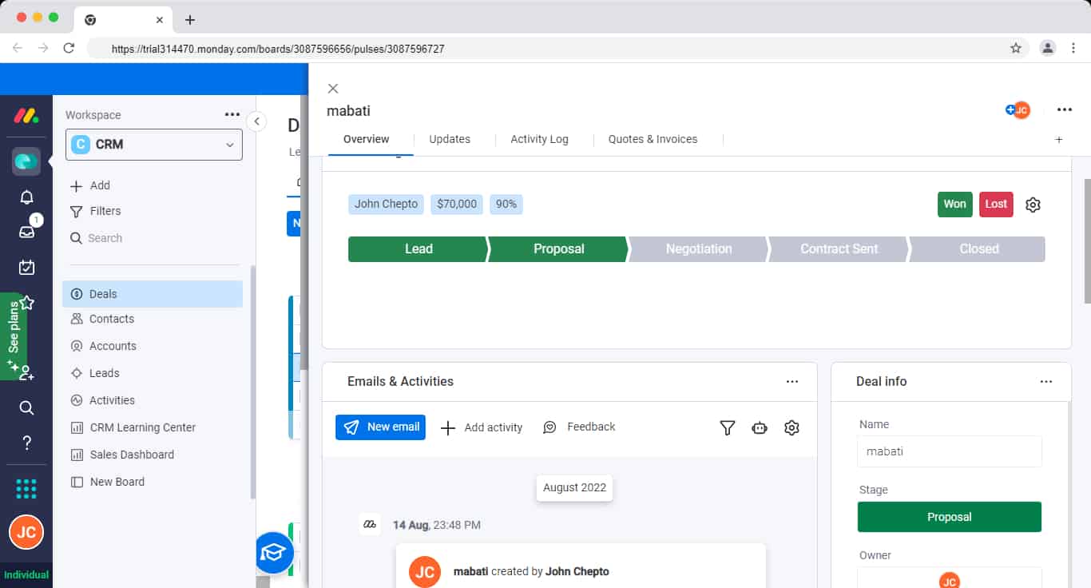Mark the deal as Lost
Screen dimensions: 1091x588
click(x=996, y=204)
